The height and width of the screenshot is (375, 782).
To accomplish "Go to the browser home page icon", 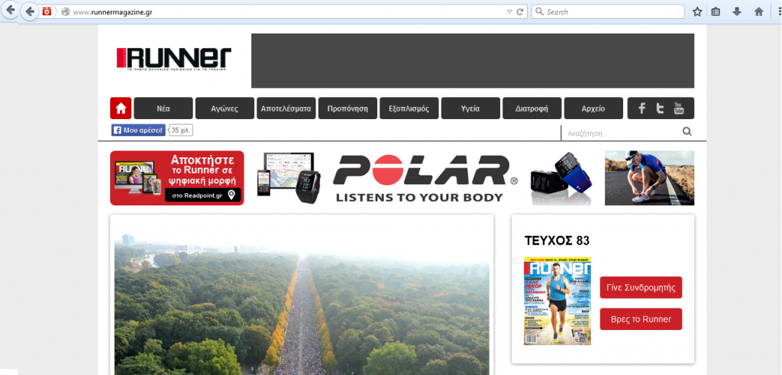I will [x=758, y=11].
